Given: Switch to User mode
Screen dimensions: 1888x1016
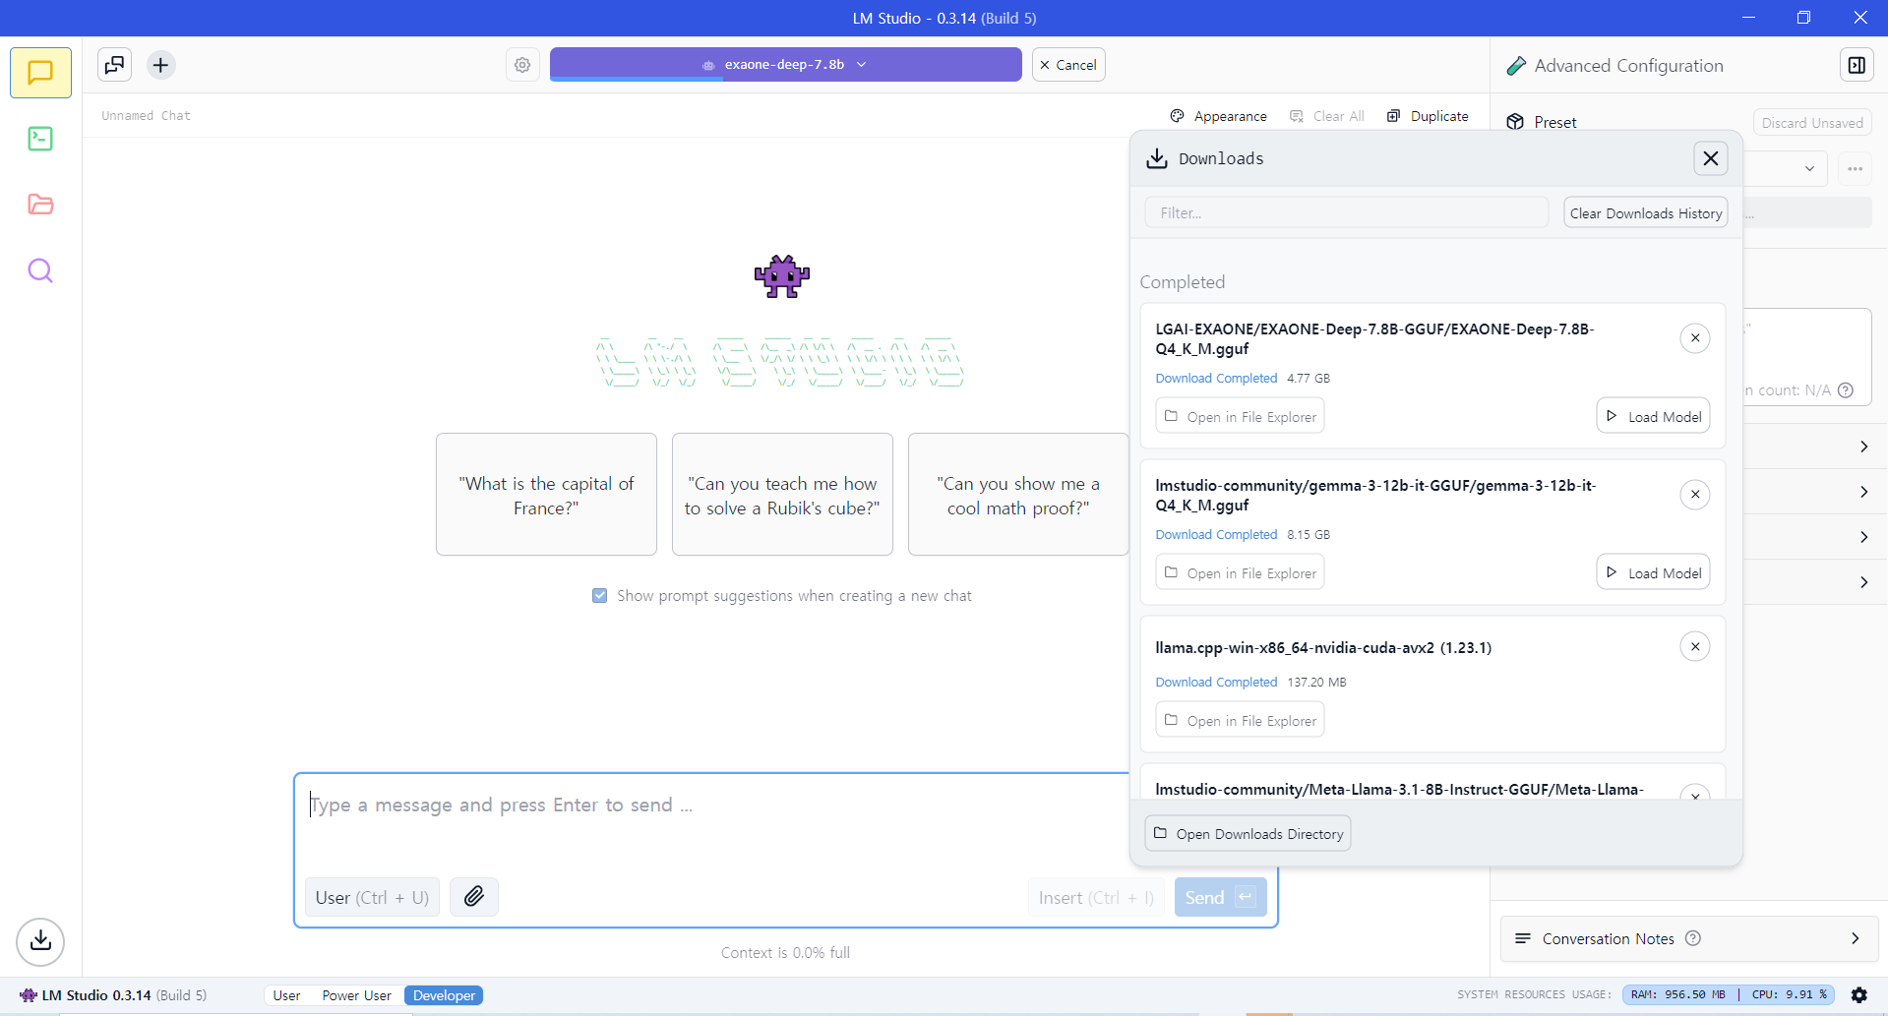Looking at the screenshot, I should (286, 995).
